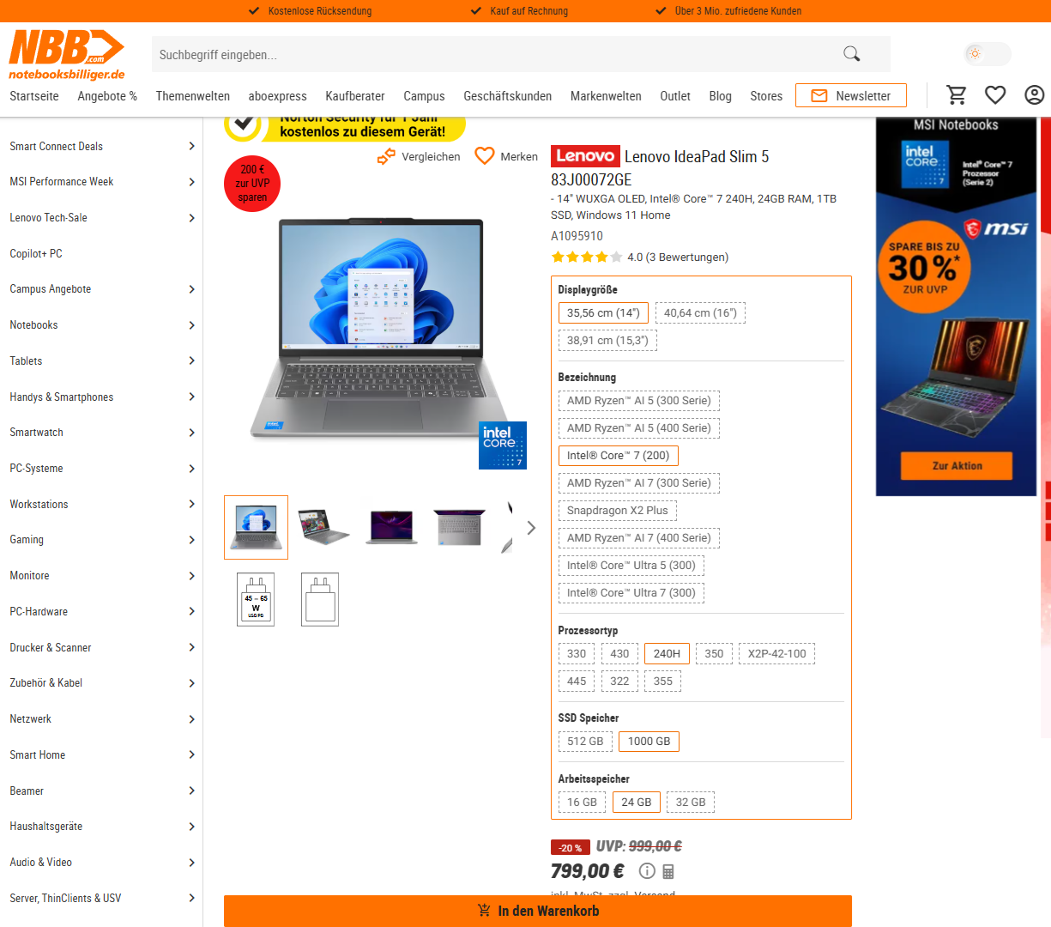Image resolution: width=1051 pixels, height=927 pixels.
Task: Show next product thumbnails arrow
Action: coord(531,528)
